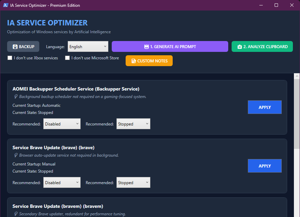The width and height of the screenshot is (300, 217).
Task: Open the Recommended Stopped dropdown for Brave Update
Action: [x=133, y=182]
